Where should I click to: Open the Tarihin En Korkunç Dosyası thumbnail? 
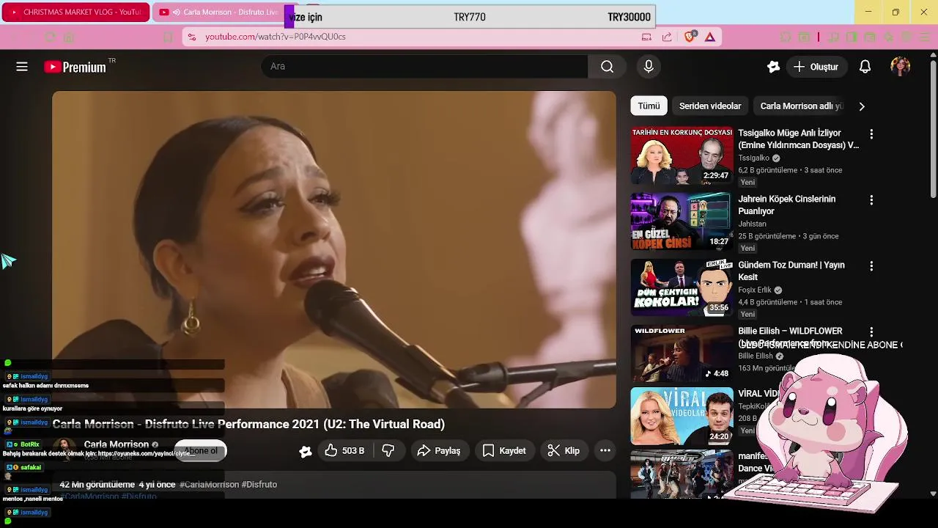(x=682, y=155)
